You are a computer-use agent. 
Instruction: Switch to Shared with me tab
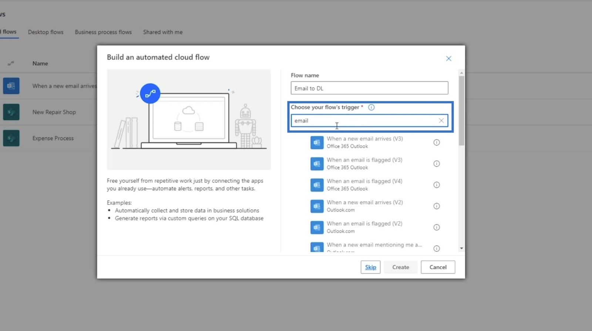[x=163, y=32]
